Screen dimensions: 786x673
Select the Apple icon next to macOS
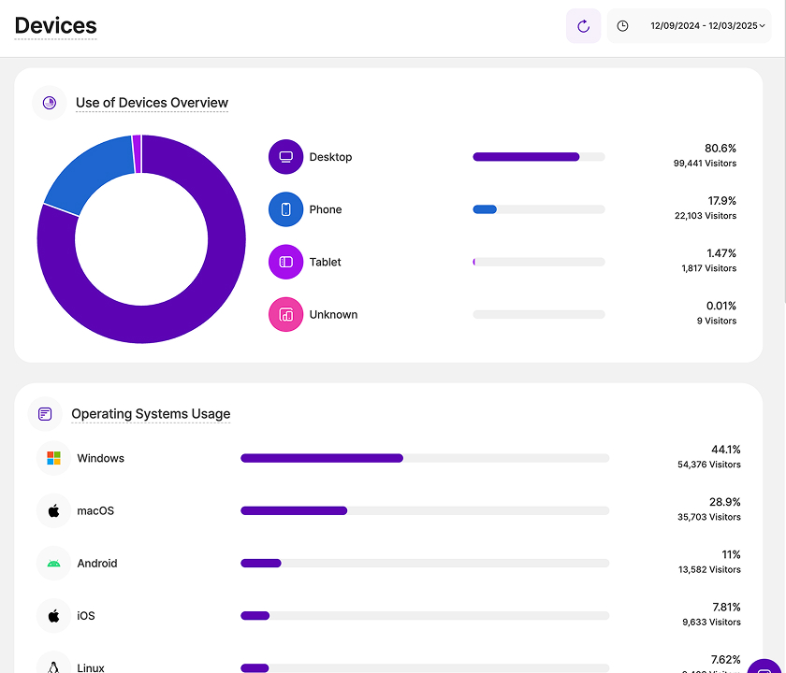click(x=53, y=510)
